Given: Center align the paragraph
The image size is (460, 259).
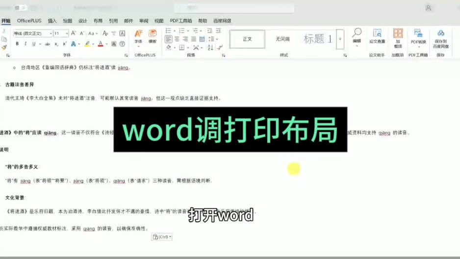Looking at the screenshot, I should pyautogui.click(x=177, y=39).
